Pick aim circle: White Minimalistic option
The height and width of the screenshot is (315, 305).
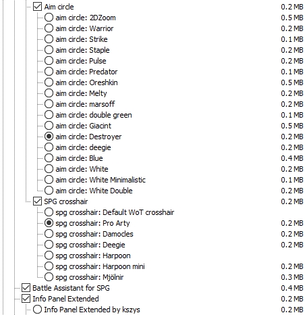(x=49, y=180)
